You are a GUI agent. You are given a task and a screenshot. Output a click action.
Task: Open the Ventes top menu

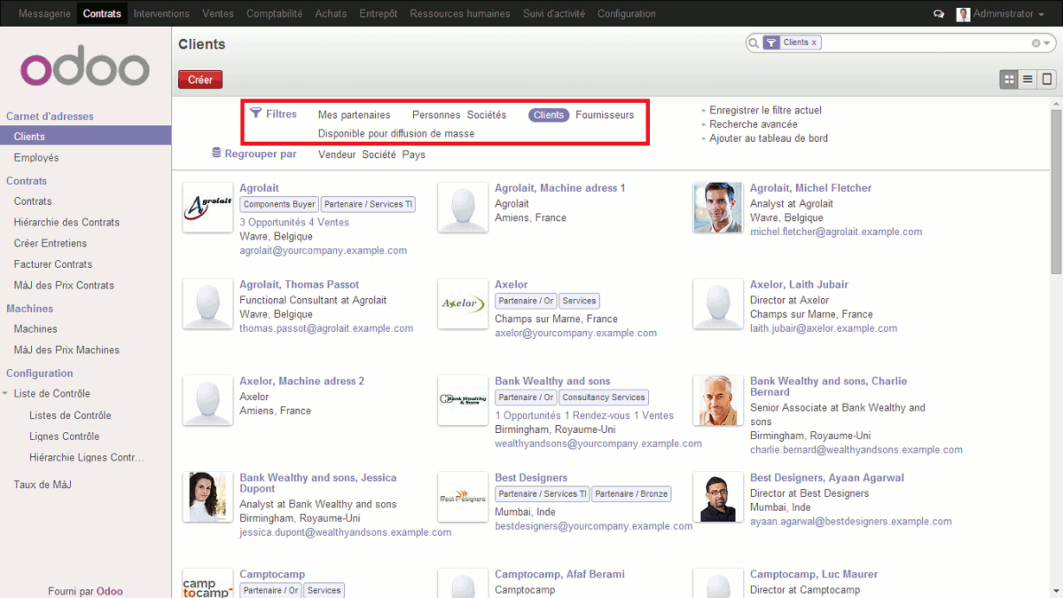pos(218,14)
